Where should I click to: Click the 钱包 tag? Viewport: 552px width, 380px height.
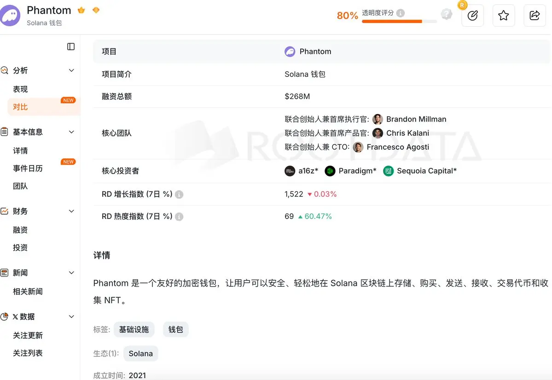pos(176,330)
